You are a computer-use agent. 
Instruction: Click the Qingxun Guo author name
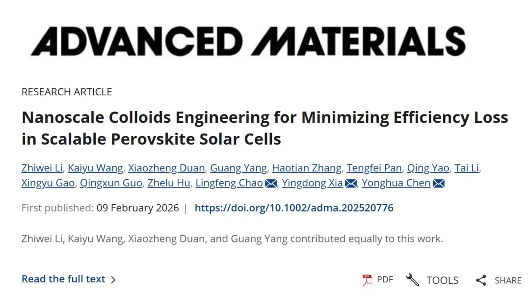point(111,183)
